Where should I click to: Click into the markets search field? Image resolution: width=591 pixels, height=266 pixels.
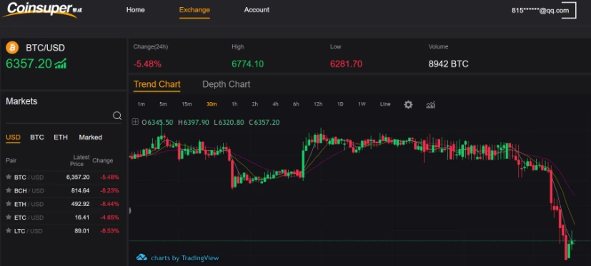[x=59, y=116]
